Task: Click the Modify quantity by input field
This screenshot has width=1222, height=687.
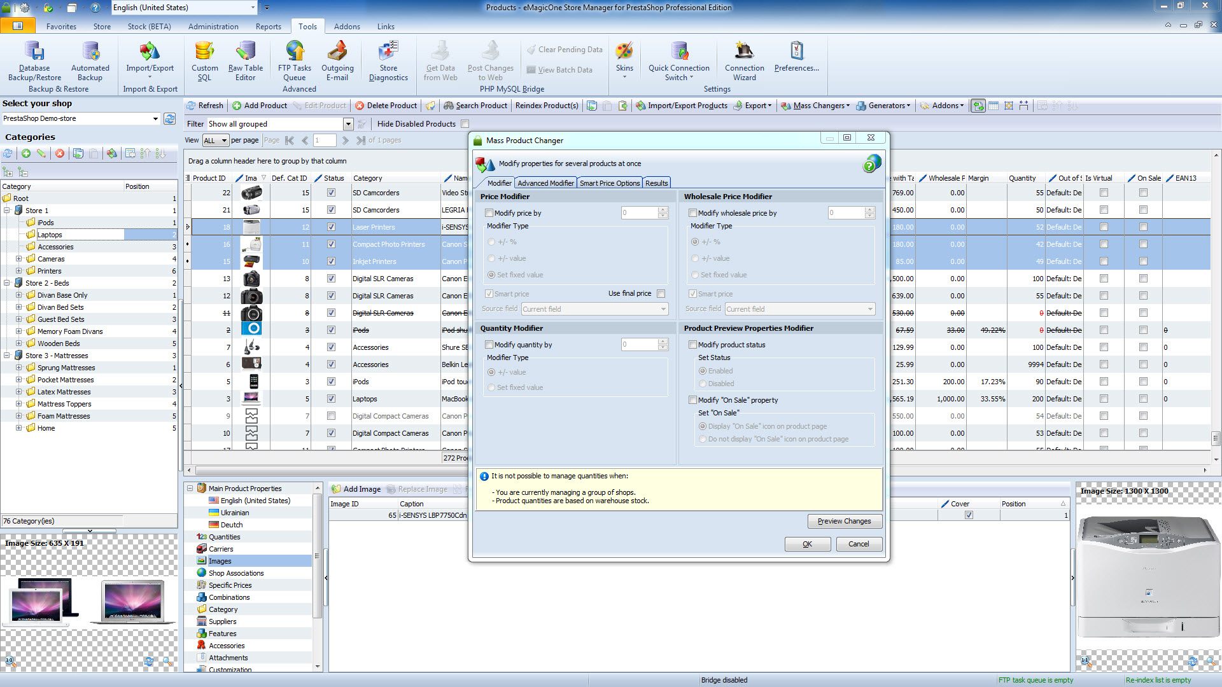Action: [x=639, y=345]
